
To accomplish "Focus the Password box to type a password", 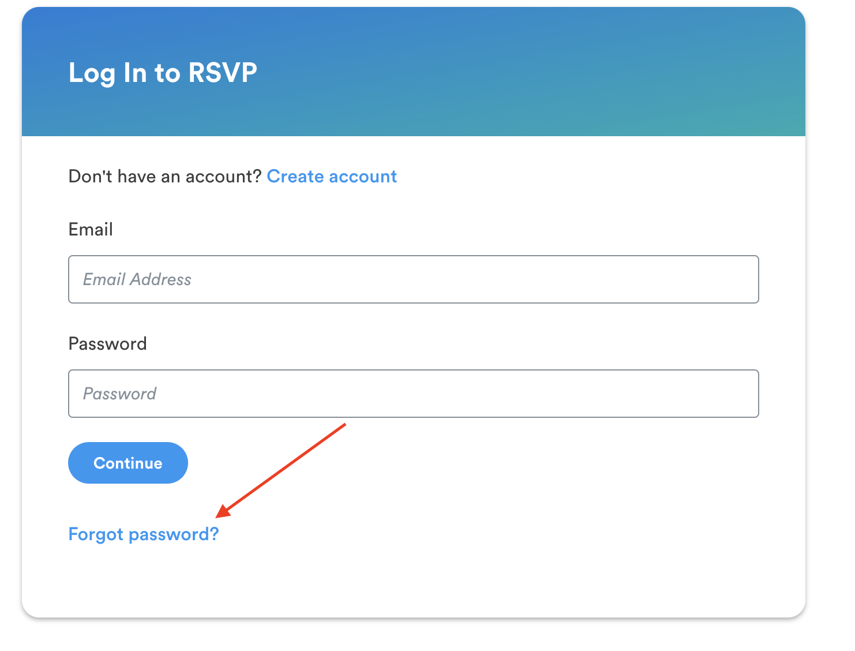I will pos(413,394).
